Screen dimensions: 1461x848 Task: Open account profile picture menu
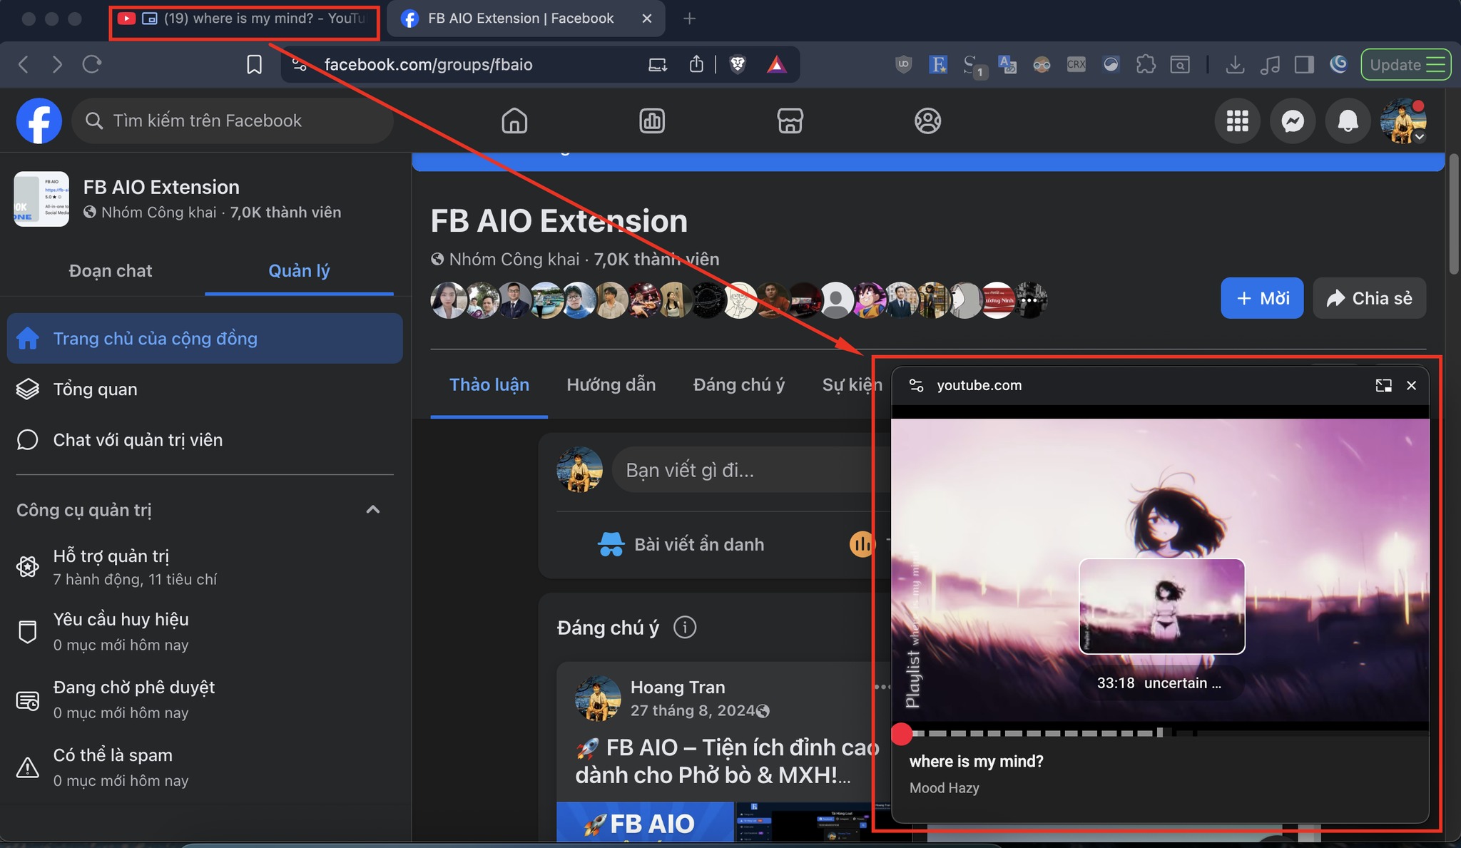click(1403, 121)
